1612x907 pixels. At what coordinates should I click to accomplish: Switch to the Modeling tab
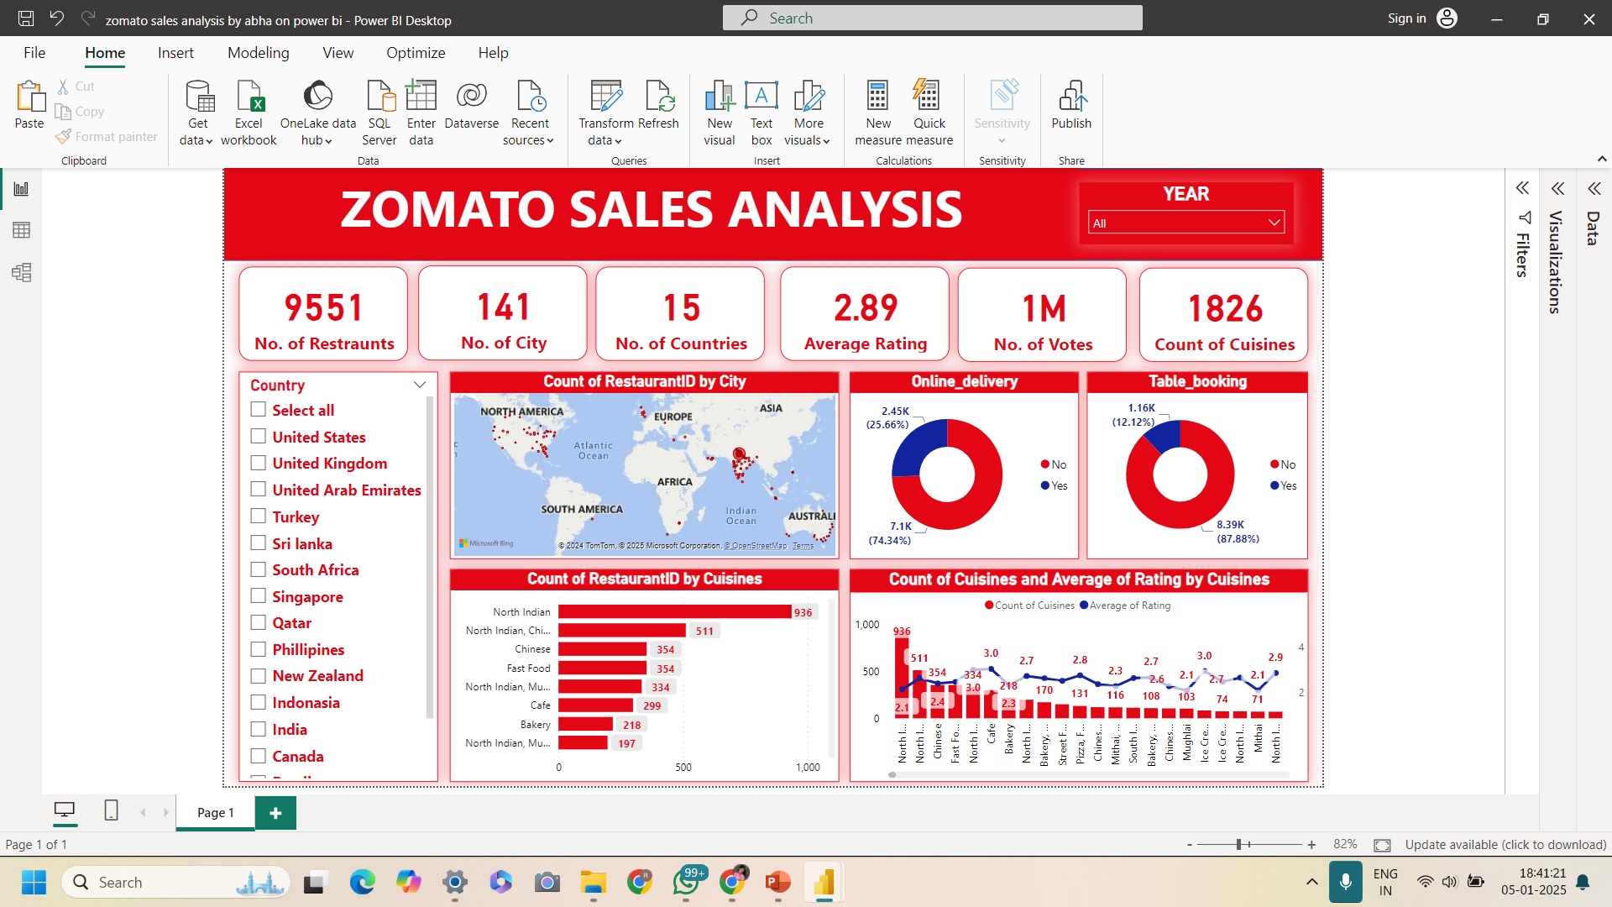(x=258, y=53)
